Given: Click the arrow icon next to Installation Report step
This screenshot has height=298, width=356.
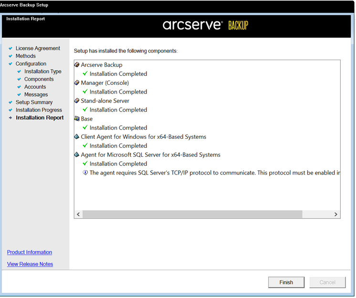Looking at the screenshot, I should click(x=10, y=118).
